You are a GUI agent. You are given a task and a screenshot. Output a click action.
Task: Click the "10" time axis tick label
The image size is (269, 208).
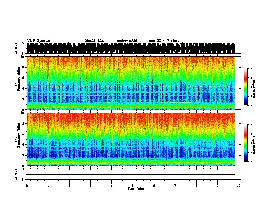(x=239, y=186)
